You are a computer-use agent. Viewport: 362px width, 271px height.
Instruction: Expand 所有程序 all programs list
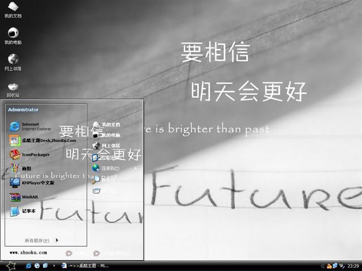coord(41,241)
